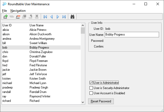Click the user list scrollbar down arrow
The width and height of the screenshot is (164, 112).
[83, 102]
